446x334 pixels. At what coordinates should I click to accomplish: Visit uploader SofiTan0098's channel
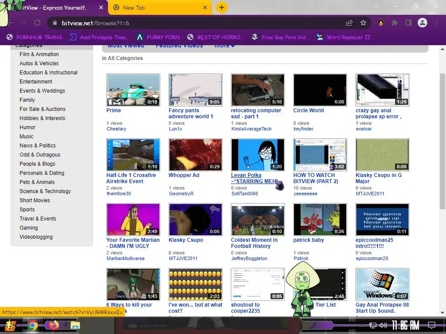[x=245, y=194]
